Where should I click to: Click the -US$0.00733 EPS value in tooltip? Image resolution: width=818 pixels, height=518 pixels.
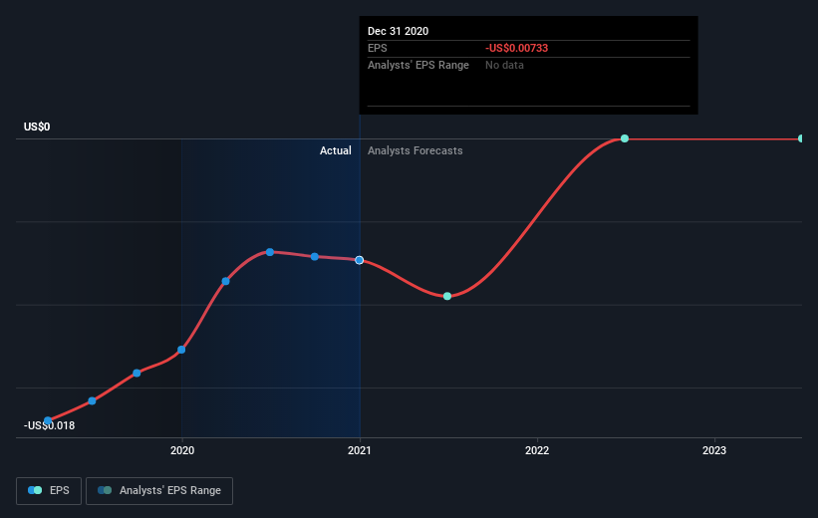point(516,48)
